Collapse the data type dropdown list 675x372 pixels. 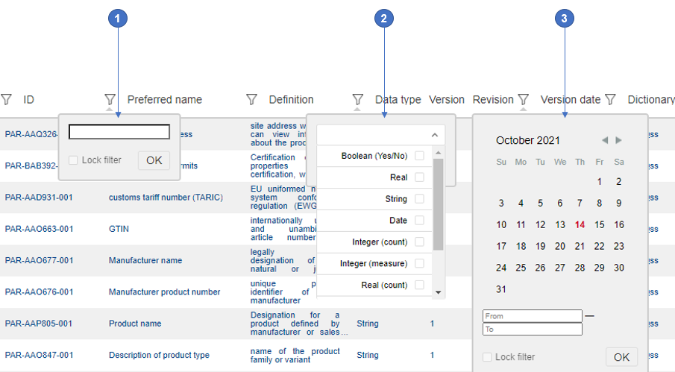click(435, 135)
